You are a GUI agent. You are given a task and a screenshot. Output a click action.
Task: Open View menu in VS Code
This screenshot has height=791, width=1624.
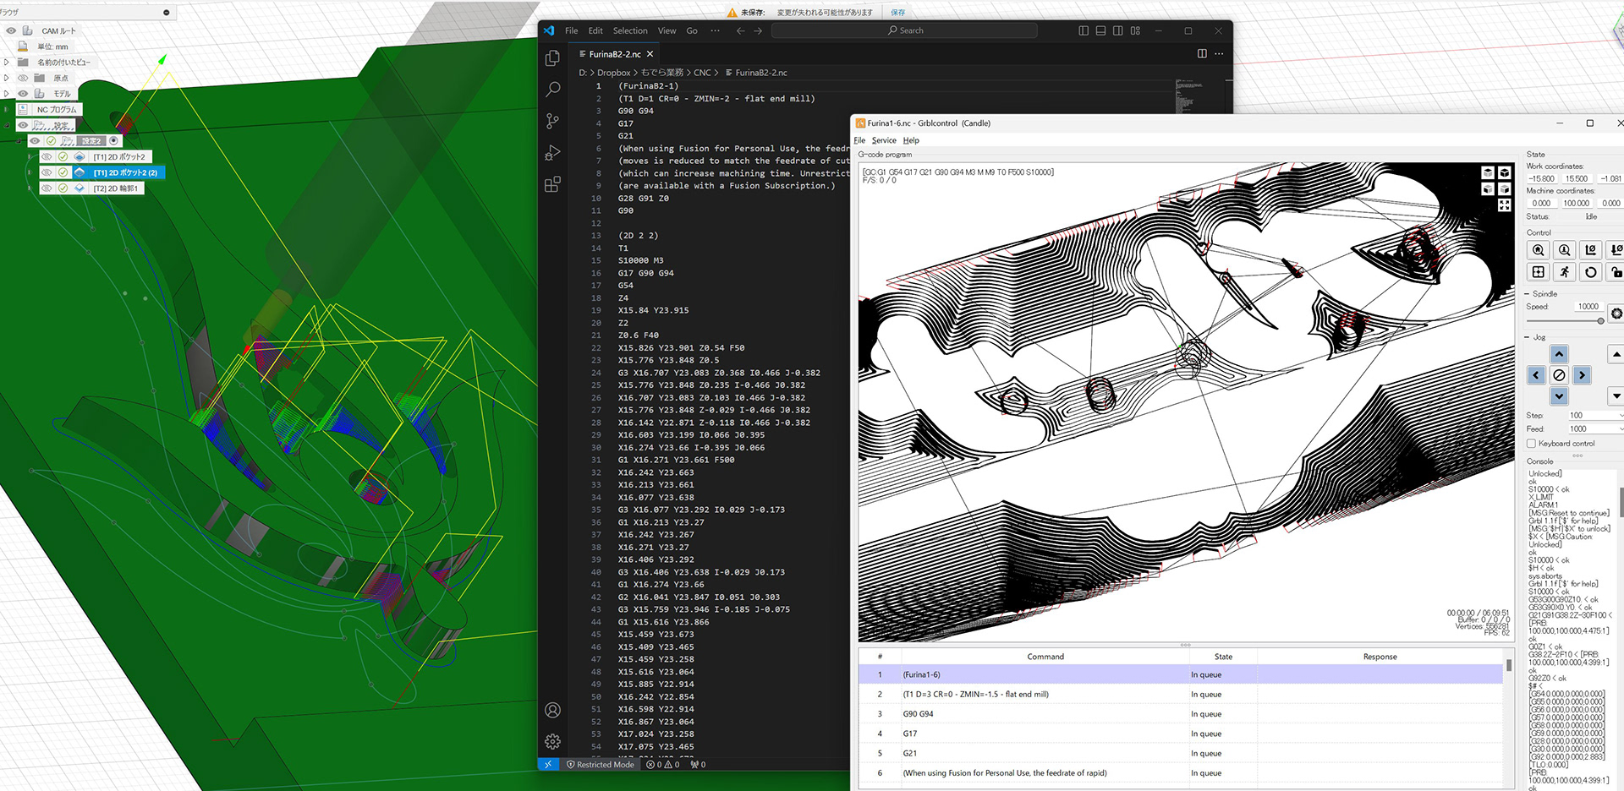click(667, 30)
